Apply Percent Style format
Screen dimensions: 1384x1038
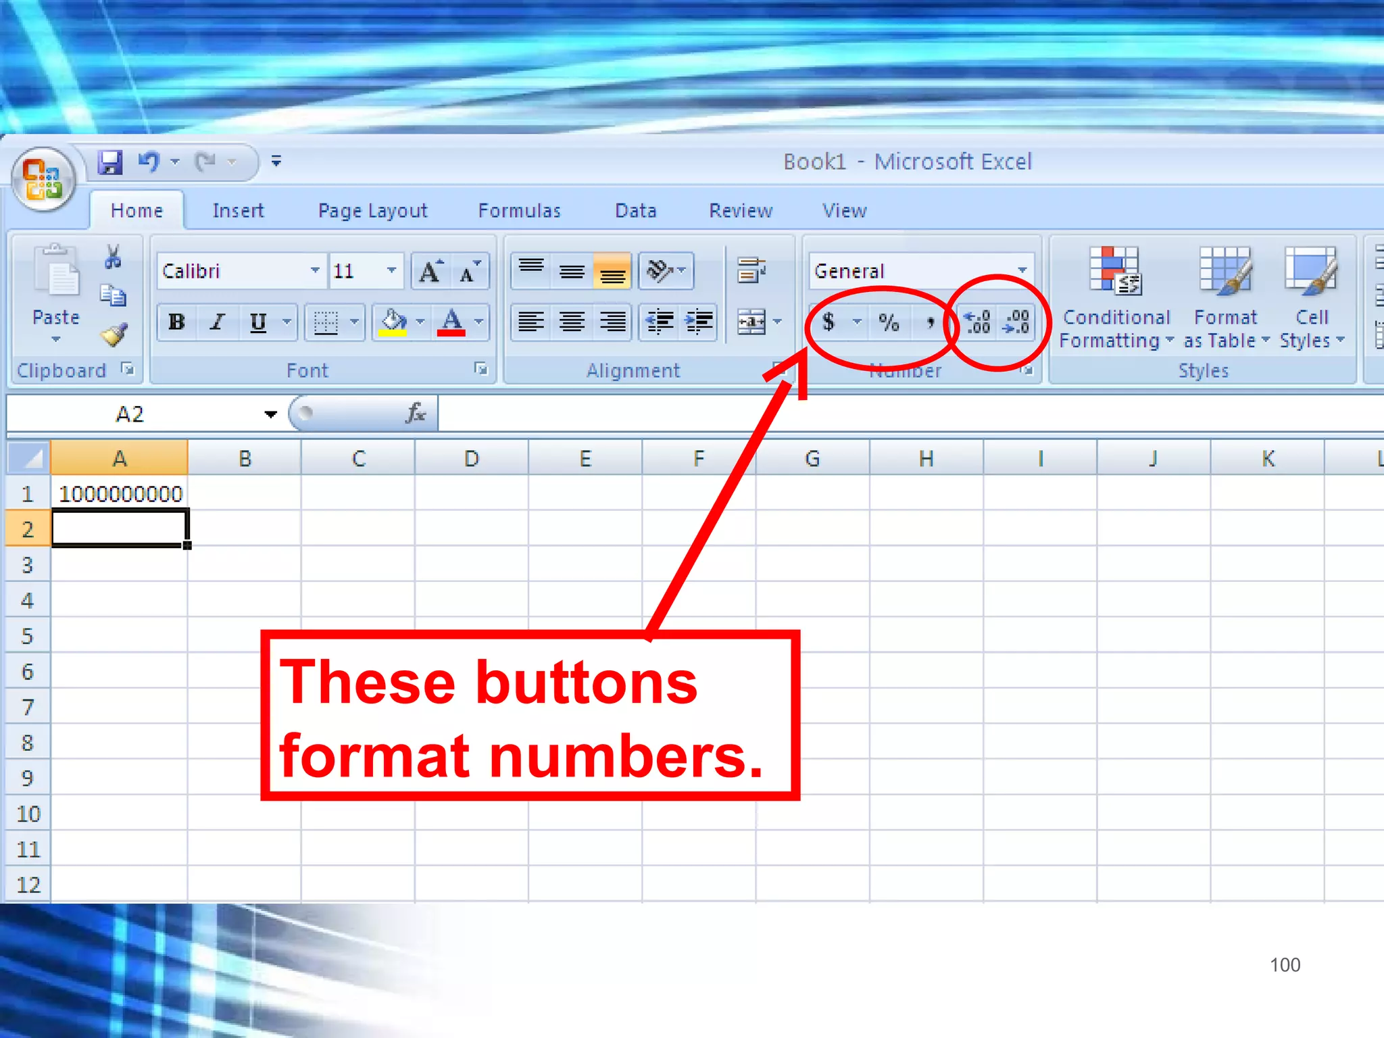tap(889, 322)
